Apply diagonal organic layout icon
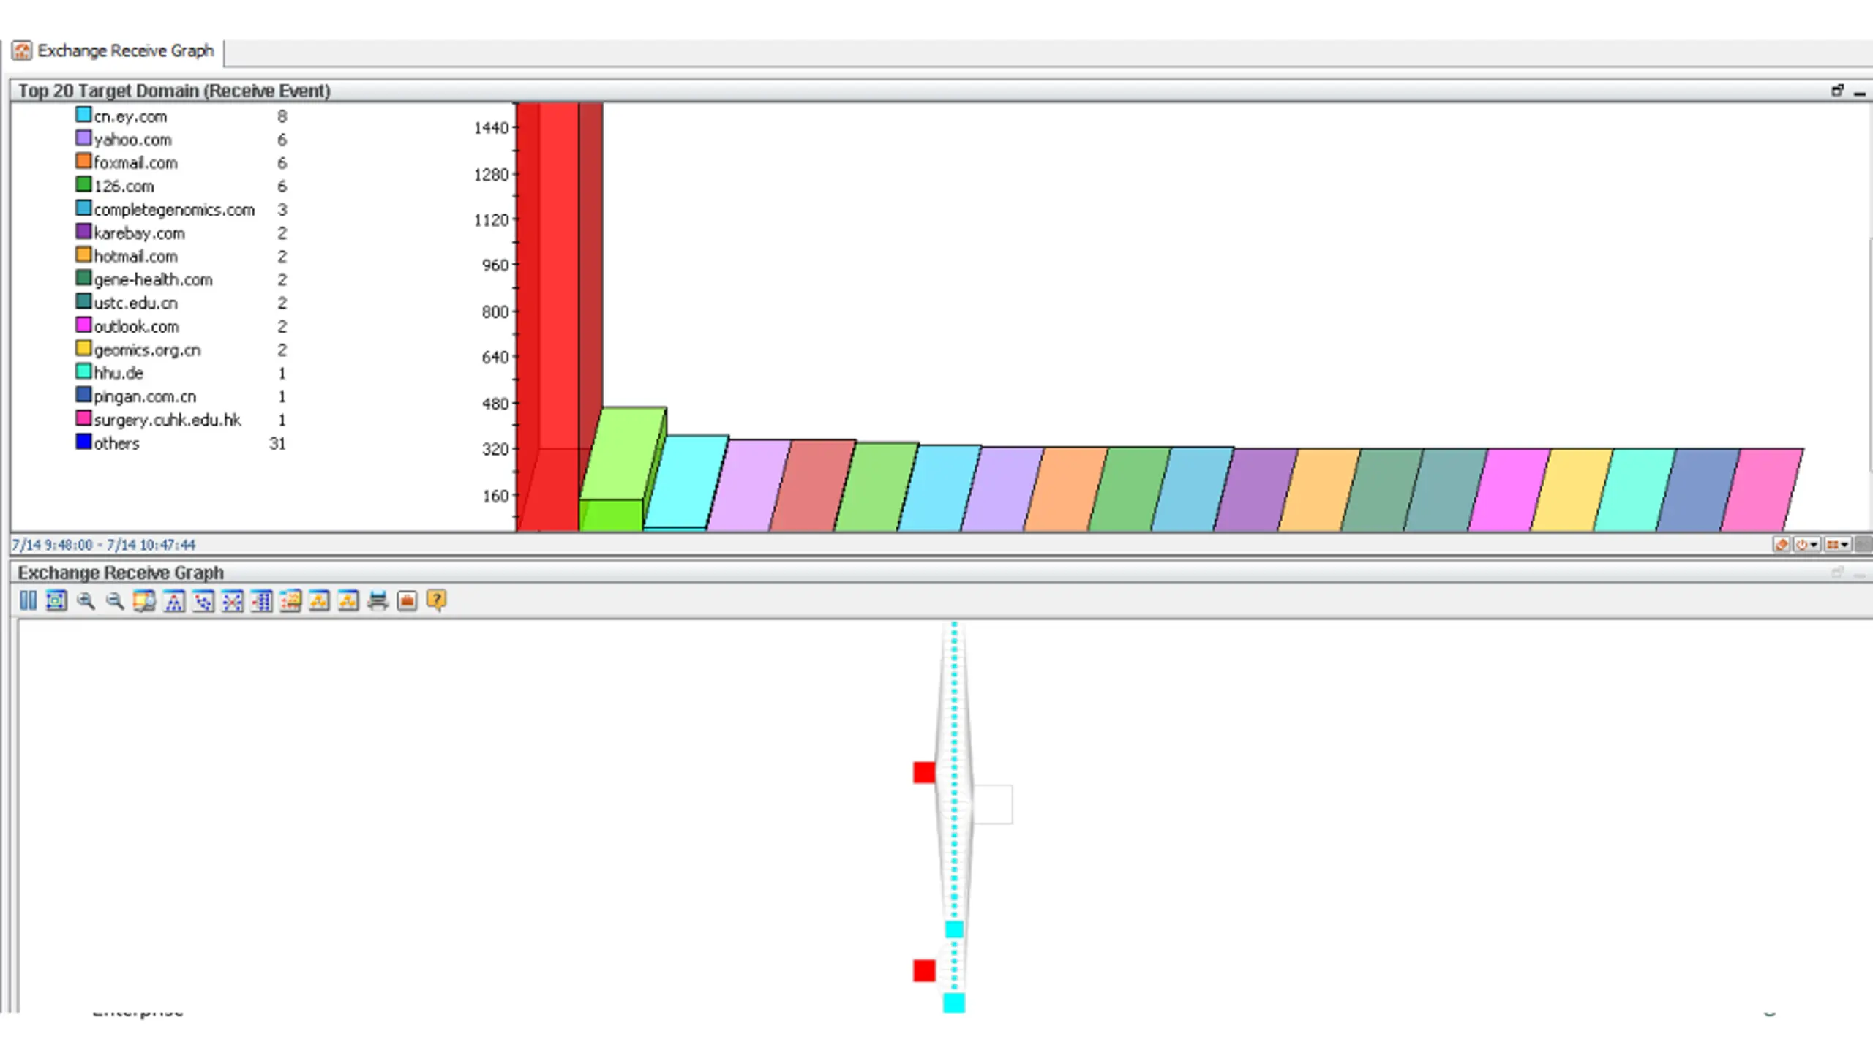 (203, 601)
